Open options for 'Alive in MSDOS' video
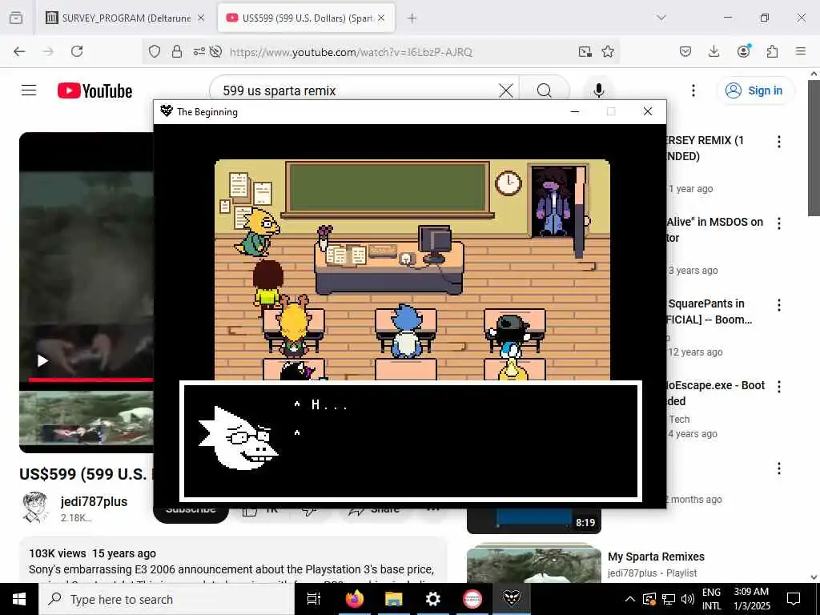Viewport: 820px width, 615px height. tap(779, 223)
